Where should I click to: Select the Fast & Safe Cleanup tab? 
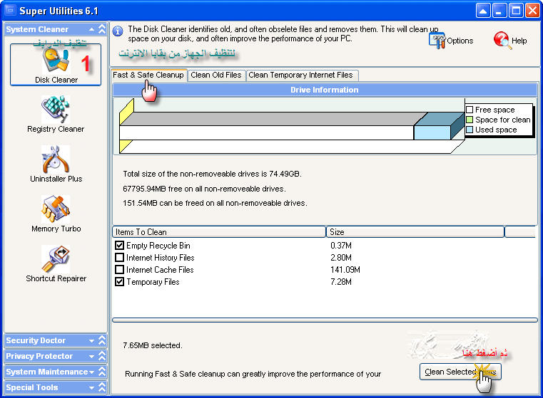pyautogui.click(x=148, y=75)
